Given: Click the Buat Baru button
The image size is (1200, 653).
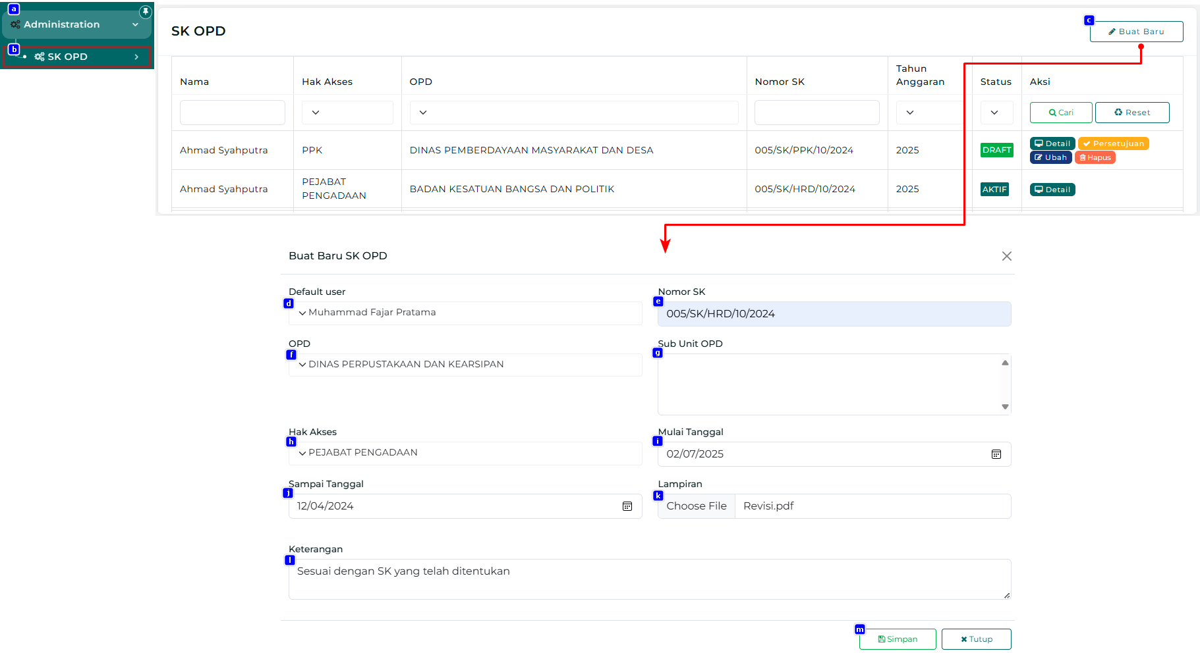Looking at the screenshot, I should tap(1136, 32).
